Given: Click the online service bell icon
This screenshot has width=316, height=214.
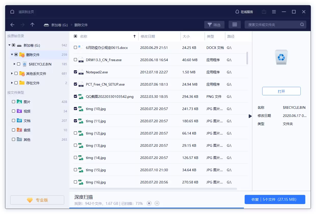Looking at the screenshot, I should tap(237, 12).
